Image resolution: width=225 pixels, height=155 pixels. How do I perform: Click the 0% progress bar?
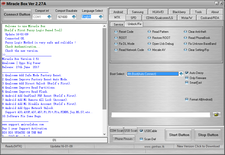click(54, 140)
